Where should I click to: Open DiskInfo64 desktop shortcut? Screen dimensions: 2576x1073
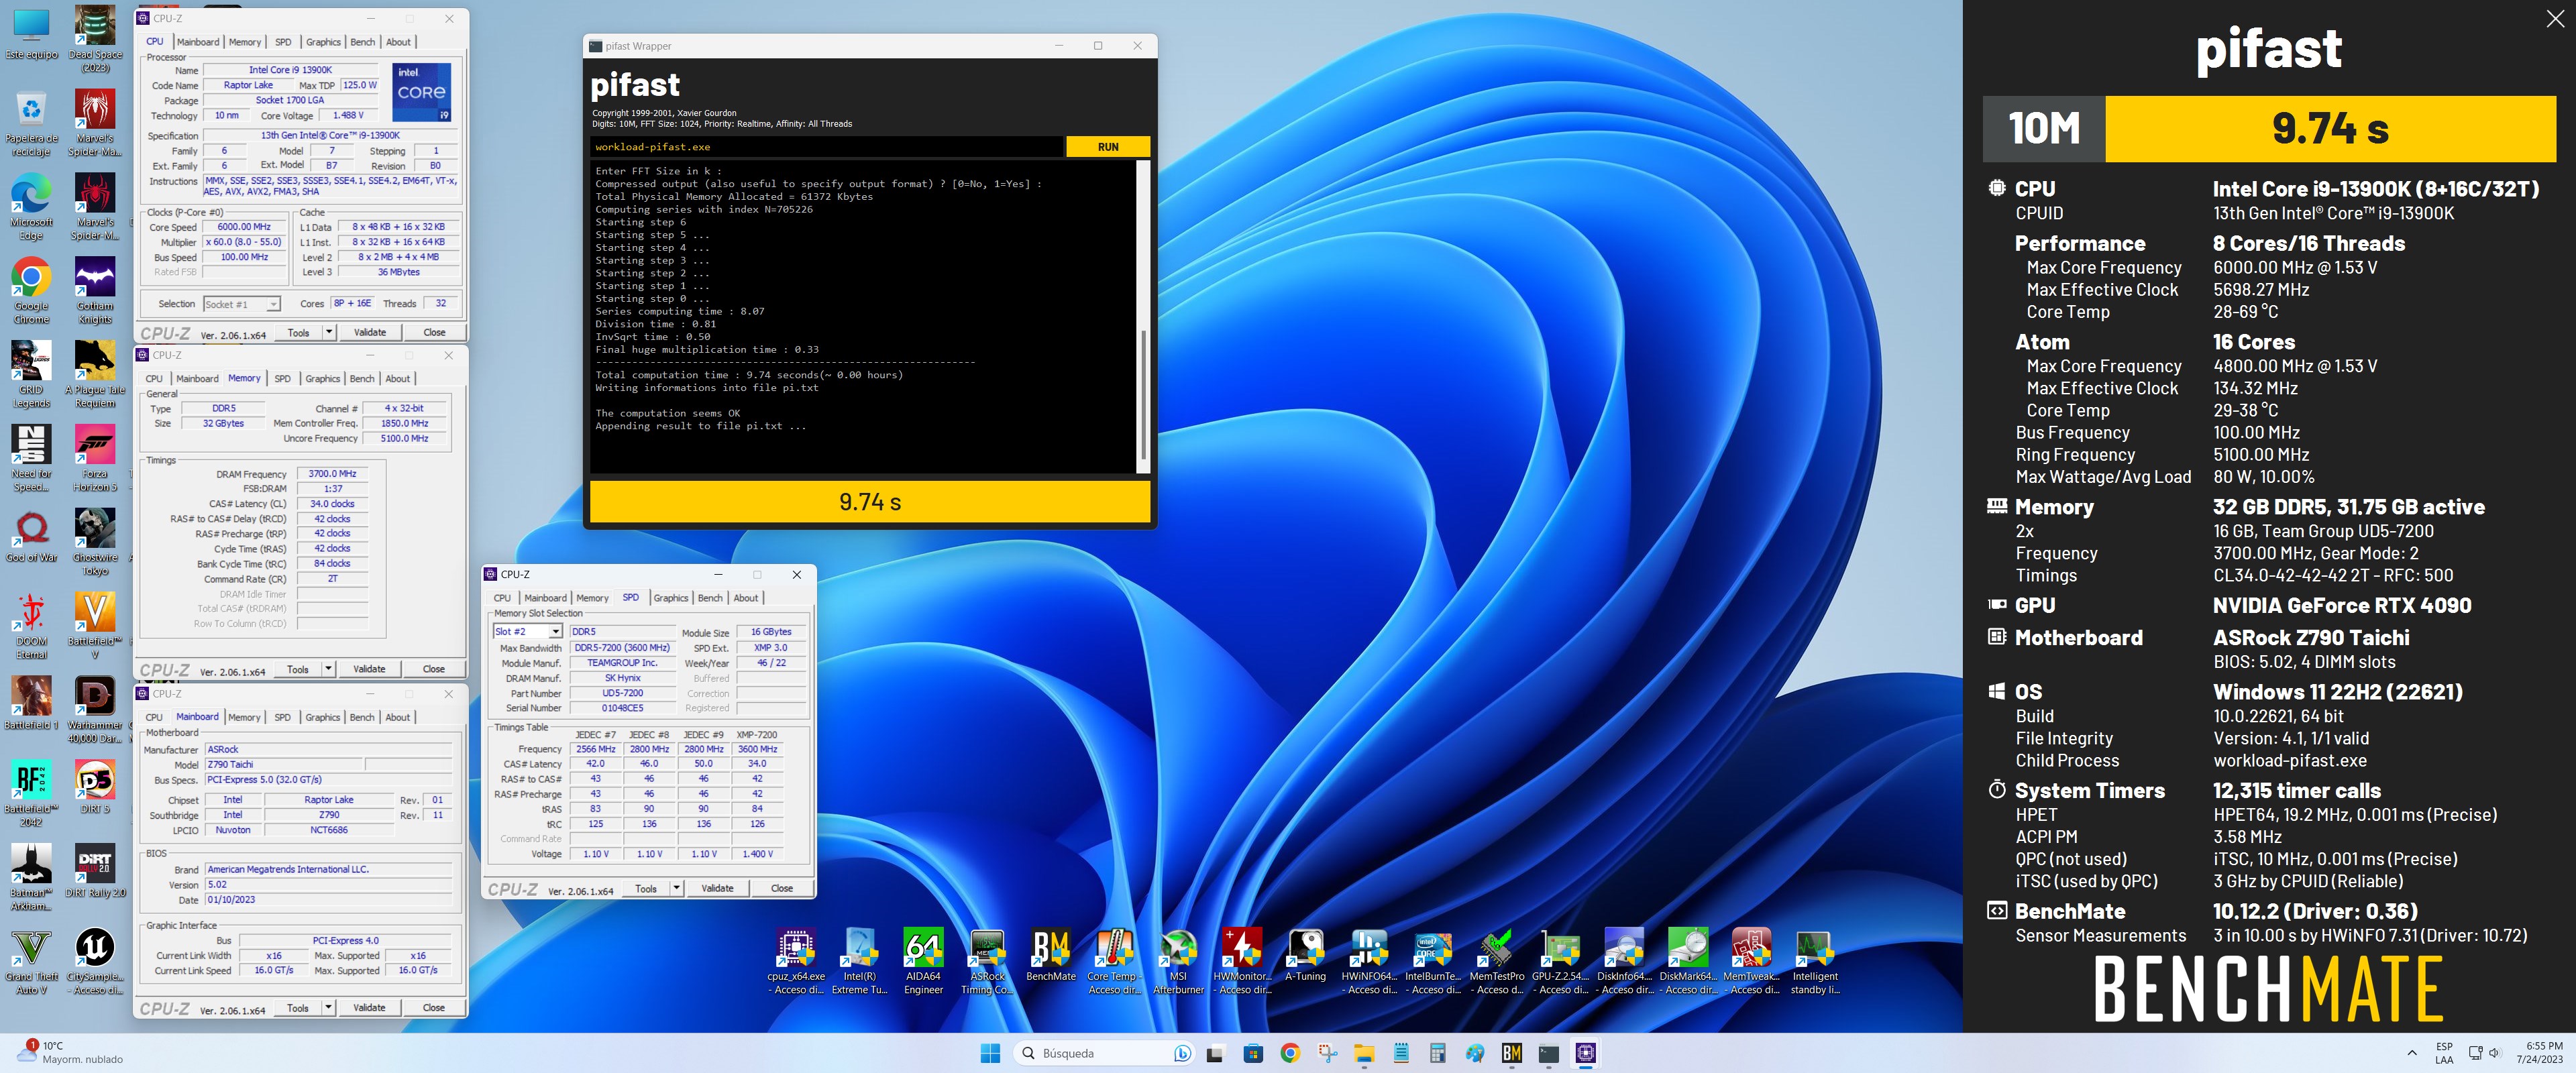point(1624,961)
